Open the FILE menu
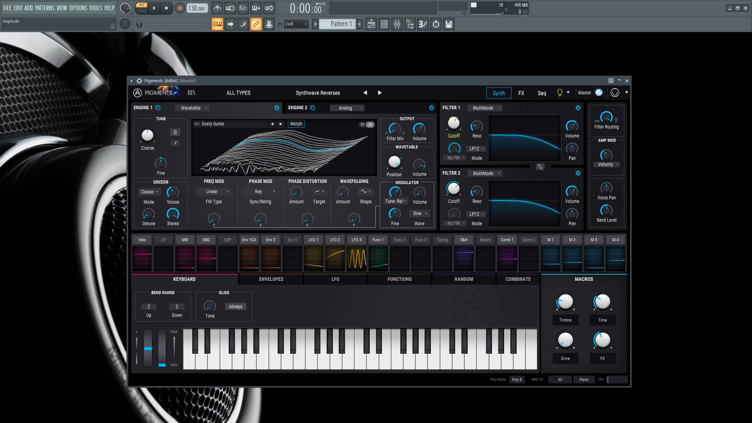This screenshot has width=752, height=423. tap(7, 8)
